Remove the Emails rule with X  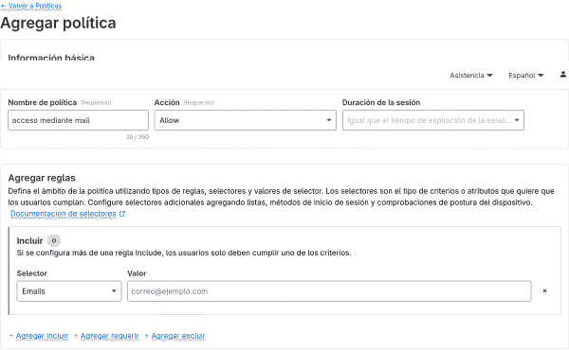point(544,290)
